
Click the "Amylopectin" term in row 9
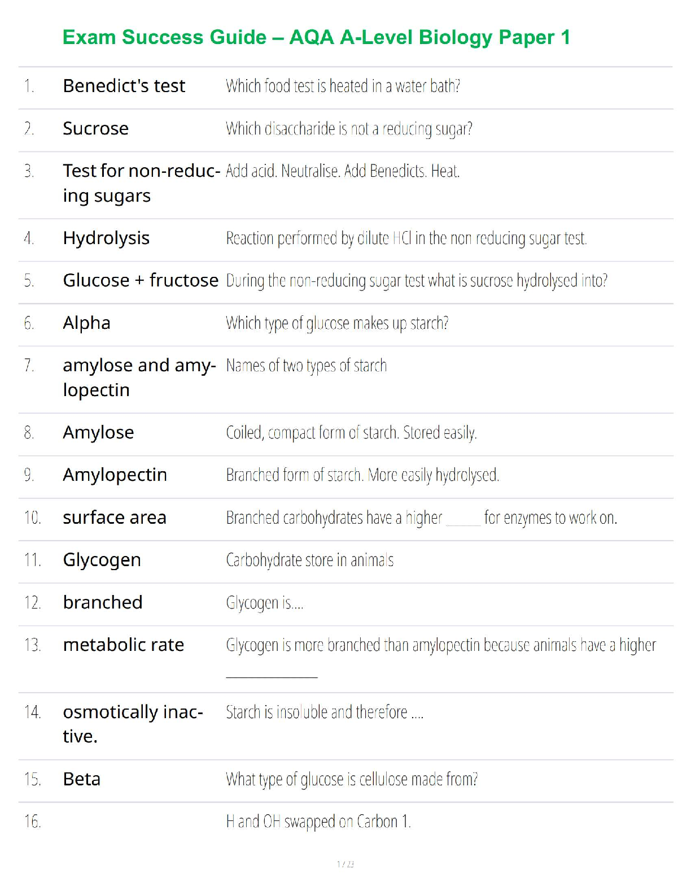[115, 475]
